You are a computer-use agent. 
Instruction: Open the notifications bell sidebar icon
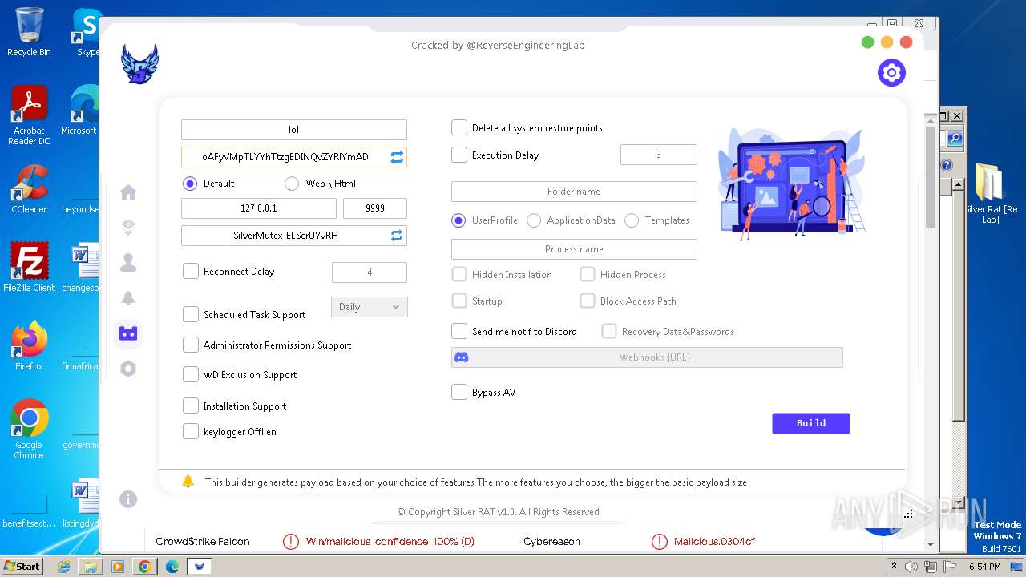[x=128, y=298]
